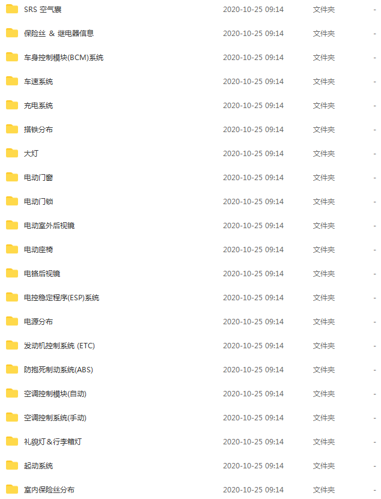Click the 保险丝 & 继电器信息 folder icon

12,33
